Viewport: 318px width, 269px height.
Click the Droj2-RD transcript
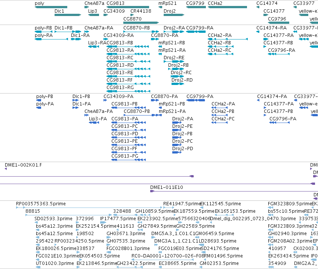click(x=178, y=84)
